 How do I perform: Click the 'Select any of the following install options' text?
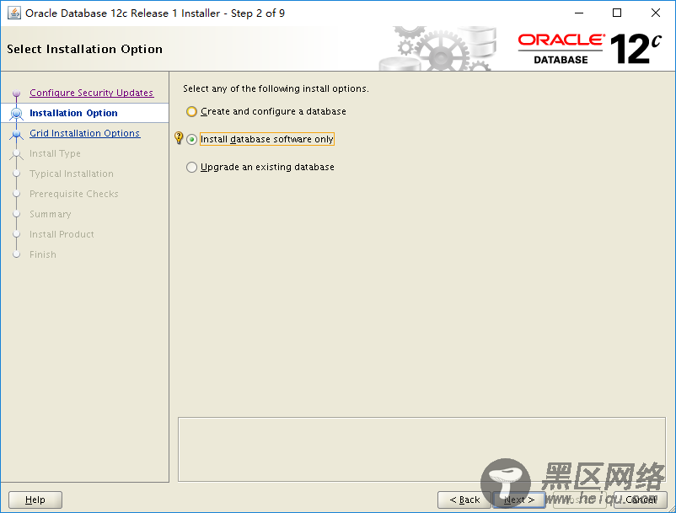click(276, 88)
